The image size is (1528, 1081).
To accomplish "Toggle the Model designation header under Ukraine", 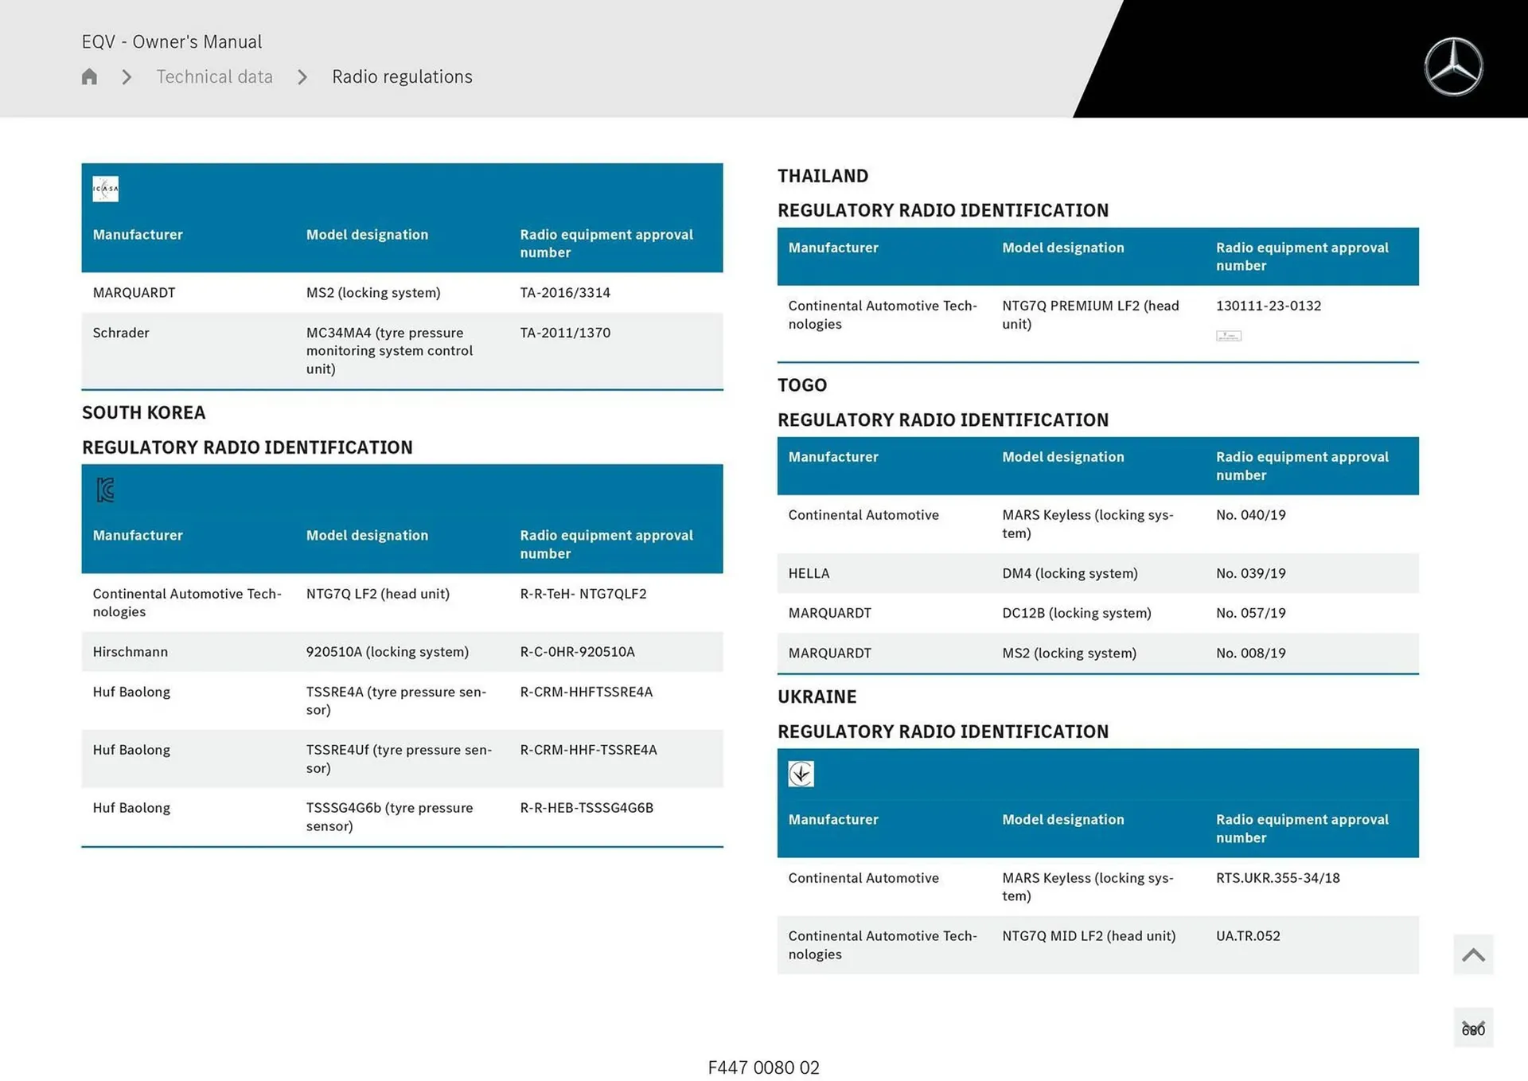I will pyautogui.click(x=1063, y=819).
